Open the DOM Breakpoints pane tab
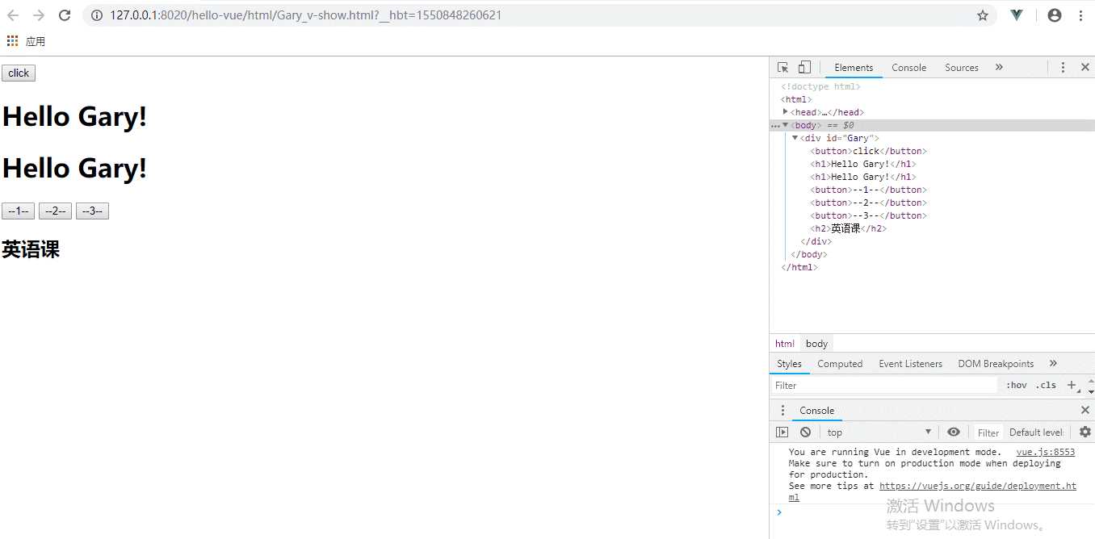The image size is (1095, 539). click(x=996, y=364)
